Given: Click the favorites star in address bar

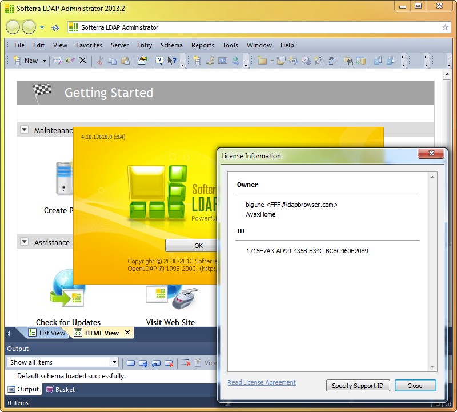Looking at the screenshot, I should point(445,27).
